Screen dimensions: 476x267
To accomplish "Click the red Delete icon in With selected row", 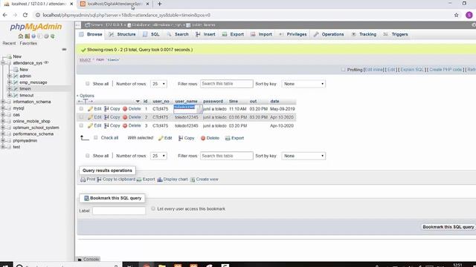I will (x=203, y=138).
